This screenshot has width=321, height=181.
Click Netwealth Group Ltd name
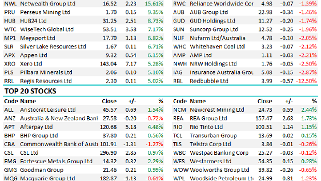[x=48, y=4]
